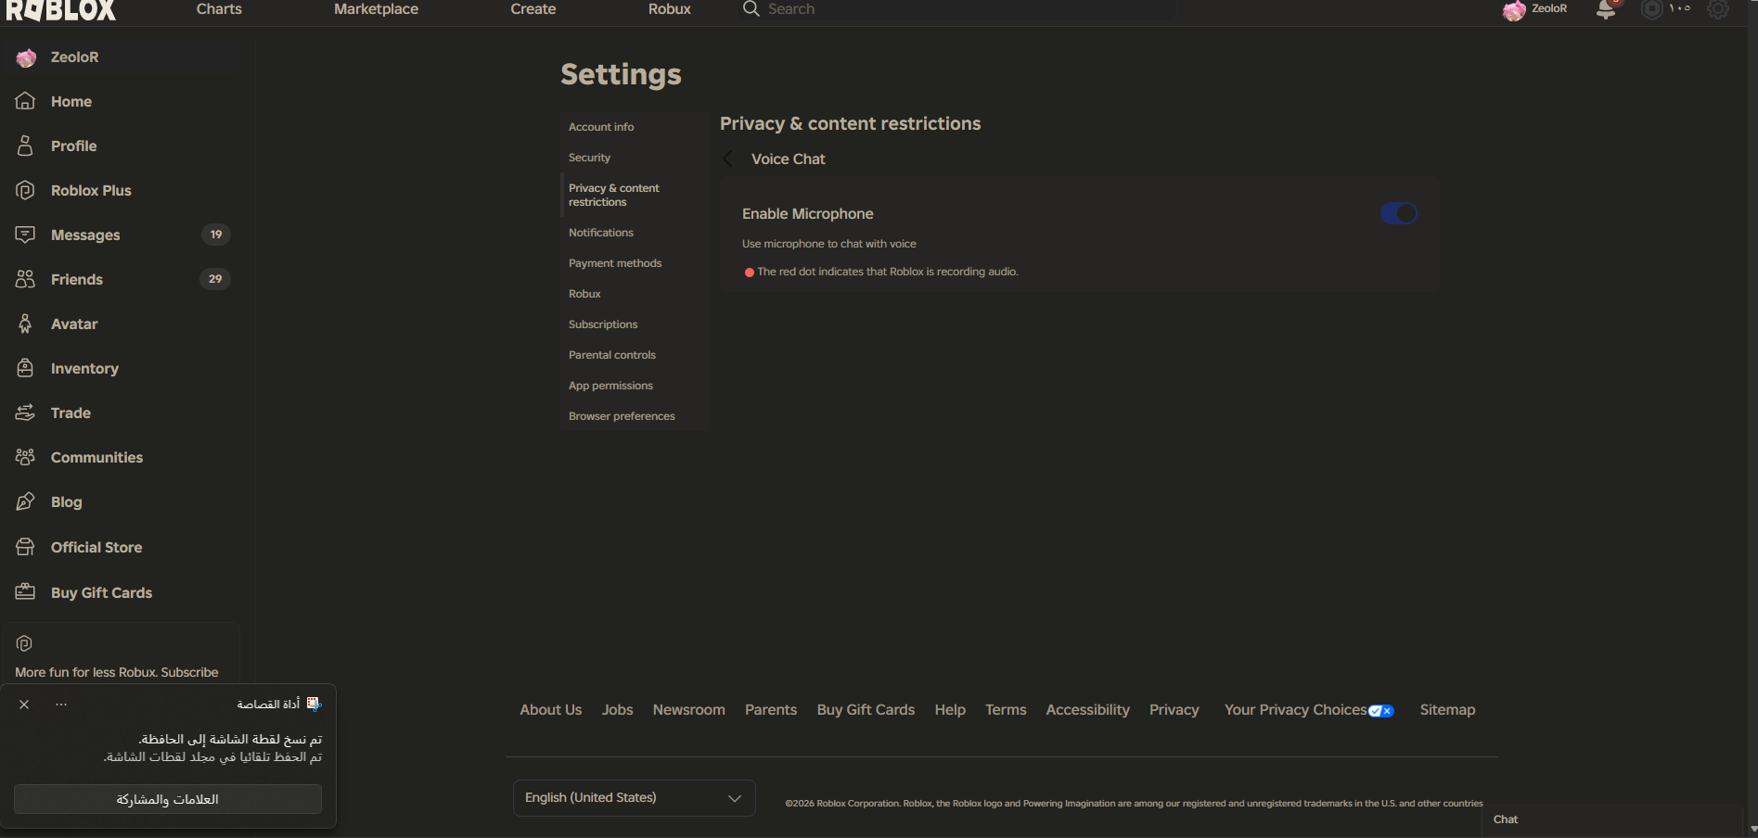1758x838 pixels.
Task: Click the Avatar figure icon
Action: pyautogui.click(x=26, y=324)
